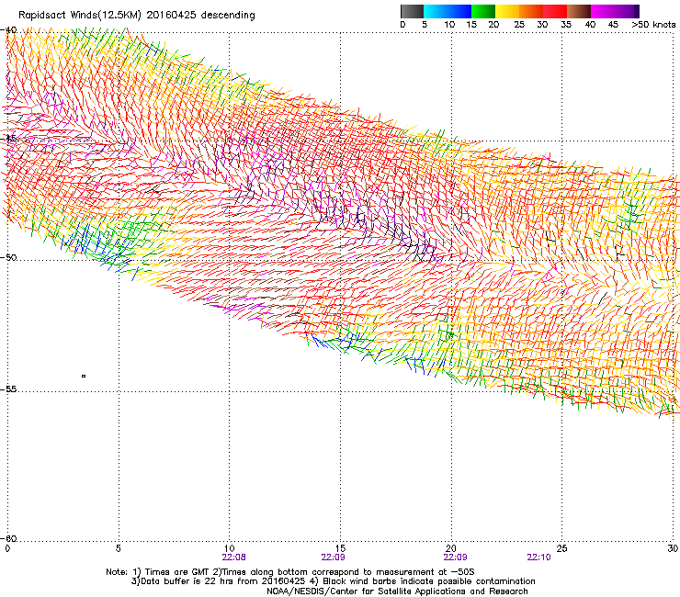Viewport: 680px width, 597px height.
Task: Click the red 30-35 knots legend swatch
Action: pyautogui.click(x=555, y=11)
